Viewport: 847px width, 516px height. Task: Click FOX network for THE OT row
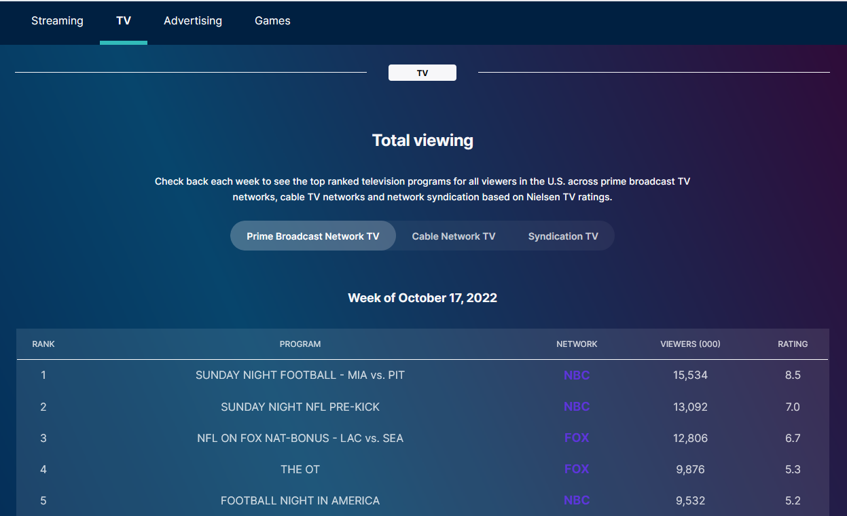coord(577,469)
